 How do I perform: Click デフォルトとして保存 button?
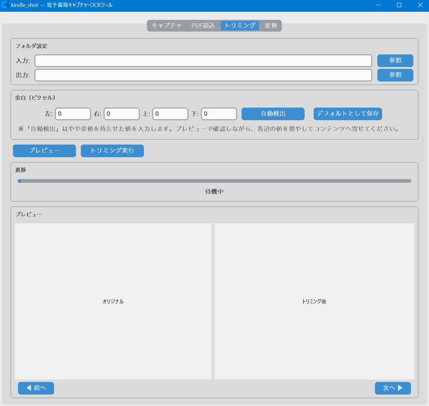[348, 114]
